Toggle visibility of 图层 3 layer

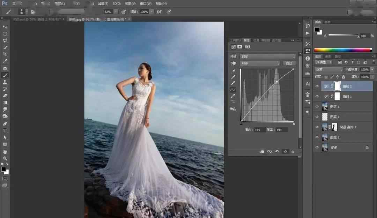point(317,107)
